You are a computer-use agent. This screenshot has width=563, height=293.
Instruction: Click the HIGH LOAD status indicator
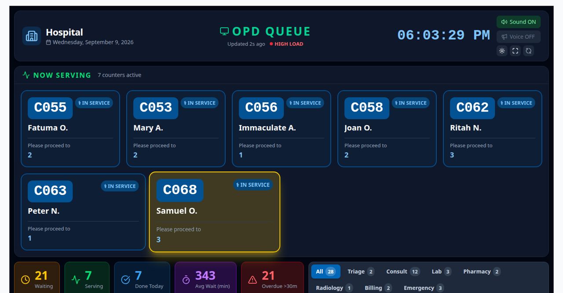[x=286, y=44]
